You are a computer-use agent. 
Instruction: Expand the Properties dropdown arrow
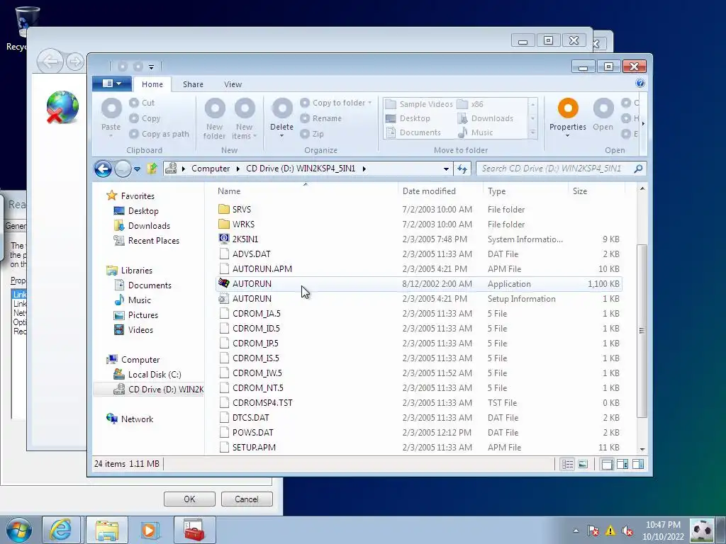[568, 136]
